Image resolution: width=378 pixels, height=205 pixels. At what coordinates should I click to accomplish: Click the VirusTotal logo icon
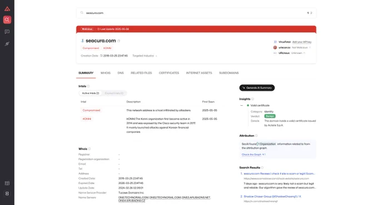(275, 42)
